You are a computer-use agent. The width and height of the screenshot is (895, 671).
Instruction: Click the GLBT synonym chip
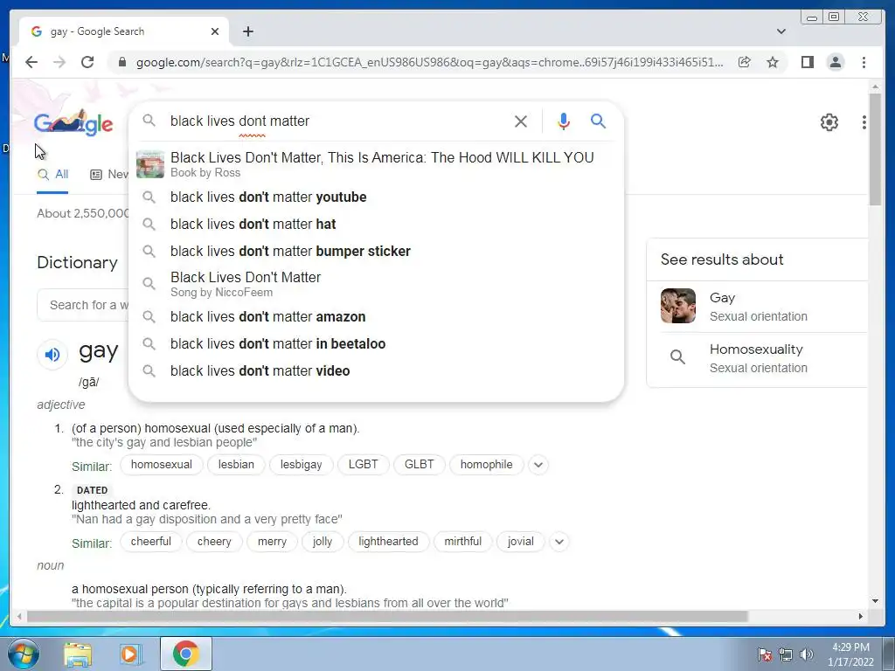pos(420,465)
